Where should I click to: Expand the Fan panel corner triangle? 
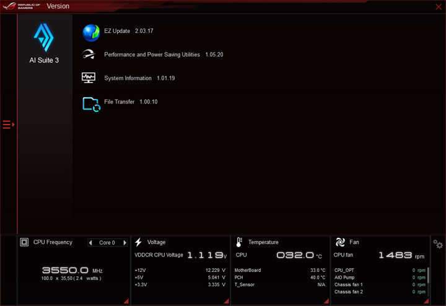pos(426,301)
